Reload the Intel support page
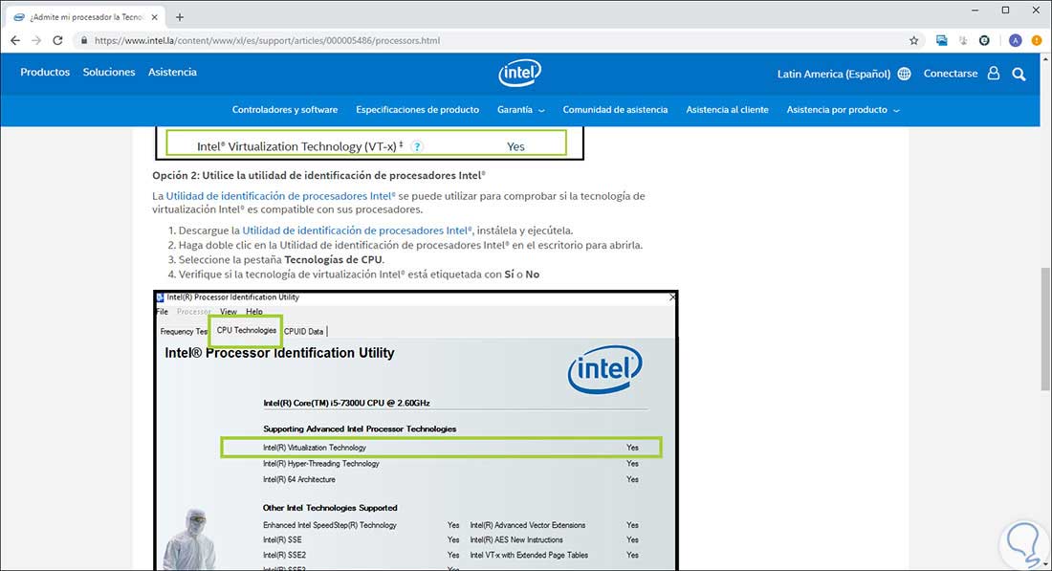The image size is (1052, 571). [x=57, y=40]
